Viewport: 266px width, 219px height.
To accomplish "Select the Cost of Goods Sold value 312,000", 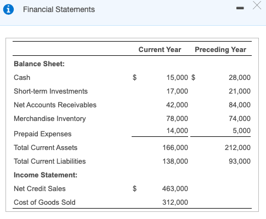I will (x=175, y=203).
